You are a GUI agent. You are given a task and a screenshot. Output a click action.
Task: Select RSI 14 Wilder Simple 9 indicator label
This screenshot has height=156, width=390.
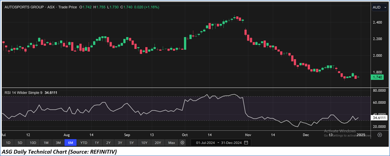pos(23,93)
